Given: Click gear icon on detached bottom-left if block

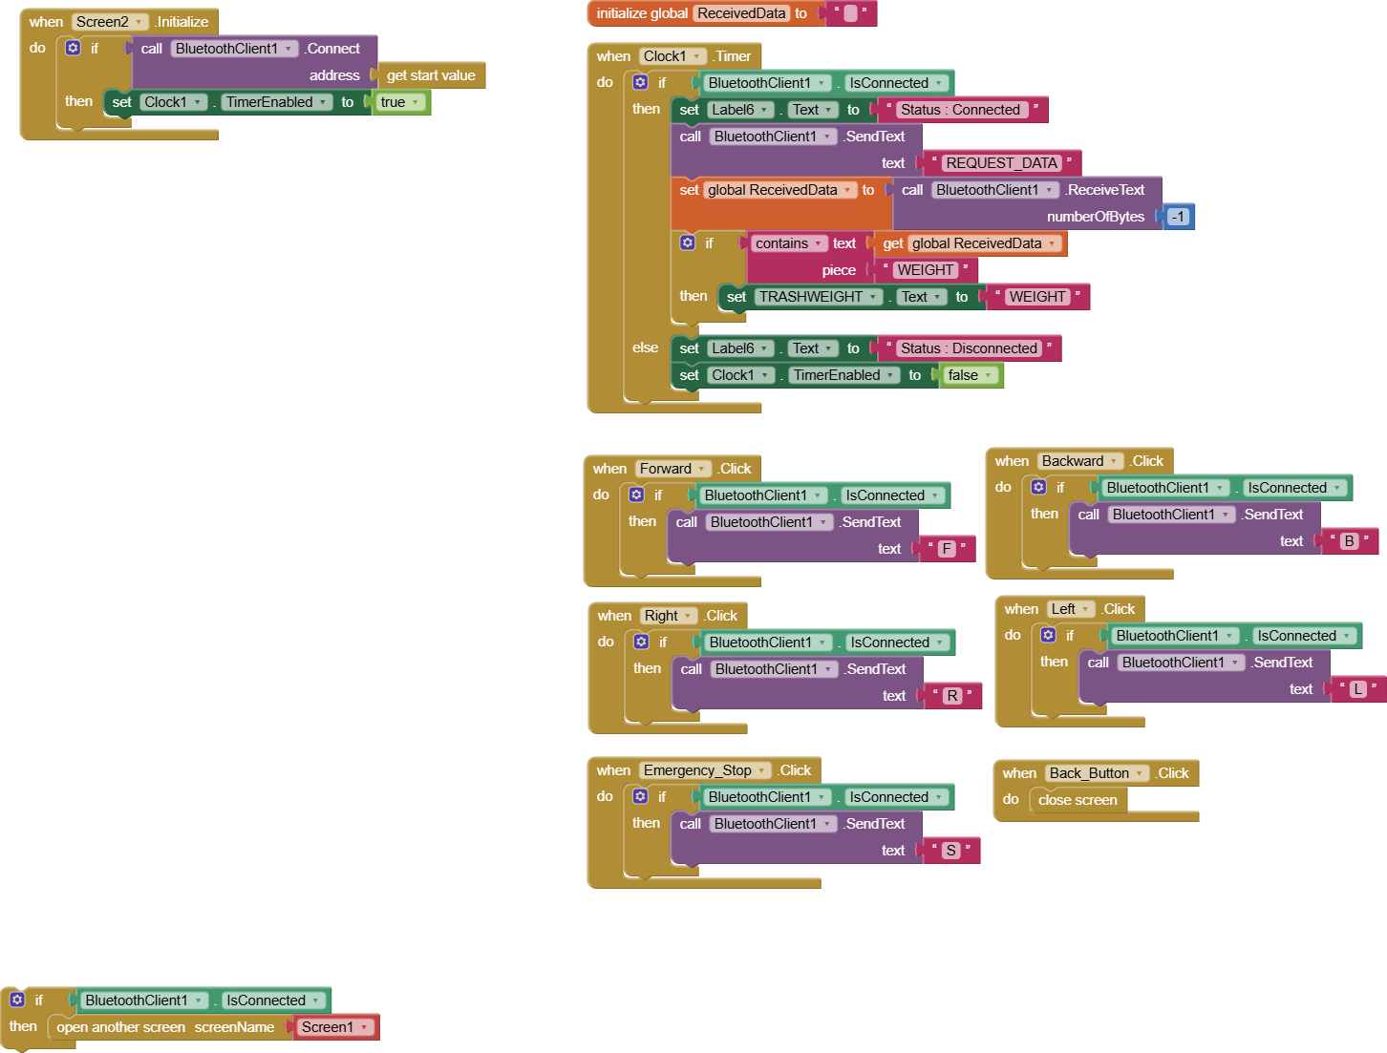Looking at the screenshot, I should point(17,1000).
